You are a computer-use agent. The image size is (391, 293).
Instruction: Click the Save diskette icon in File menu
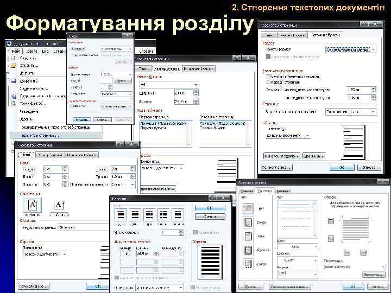coord(14,81)
